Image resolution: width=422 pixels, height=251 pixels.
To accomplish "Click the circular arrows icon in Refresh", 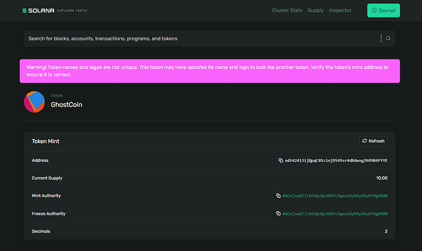I will (364, 141).
